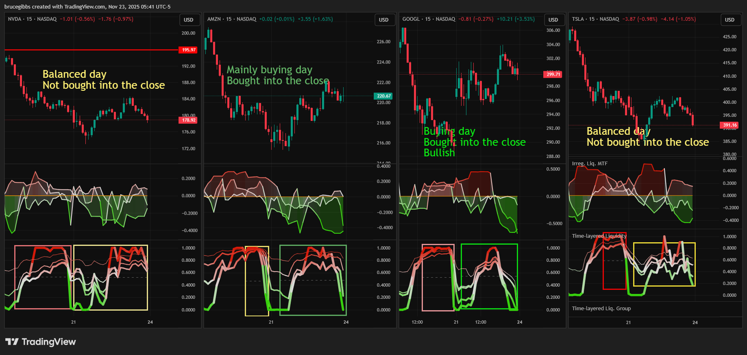Click the 299.71 price label on GOOGL
The height and width of the screenshot is (355, 747).
click(553, 74)
